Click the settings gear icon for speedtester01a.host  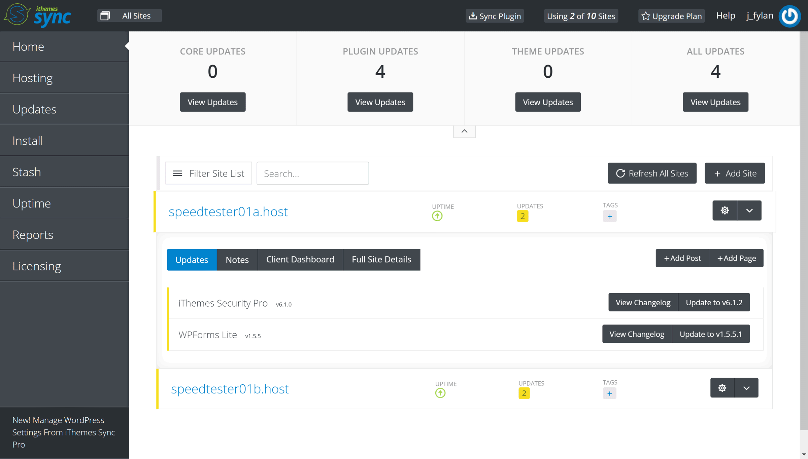pos(724,211)
